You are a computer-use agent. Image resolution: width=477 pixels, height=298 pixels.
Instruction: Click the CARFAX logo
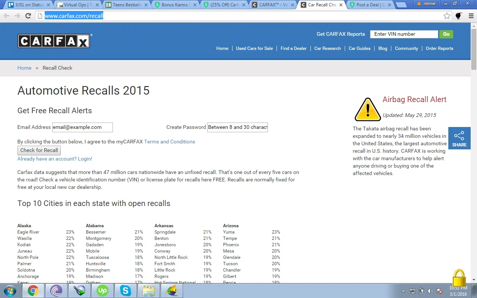54,41
